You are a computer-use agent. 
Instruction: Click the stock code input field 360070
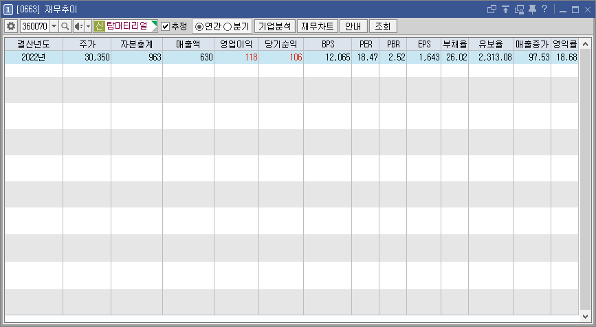(x=34, y=26)
